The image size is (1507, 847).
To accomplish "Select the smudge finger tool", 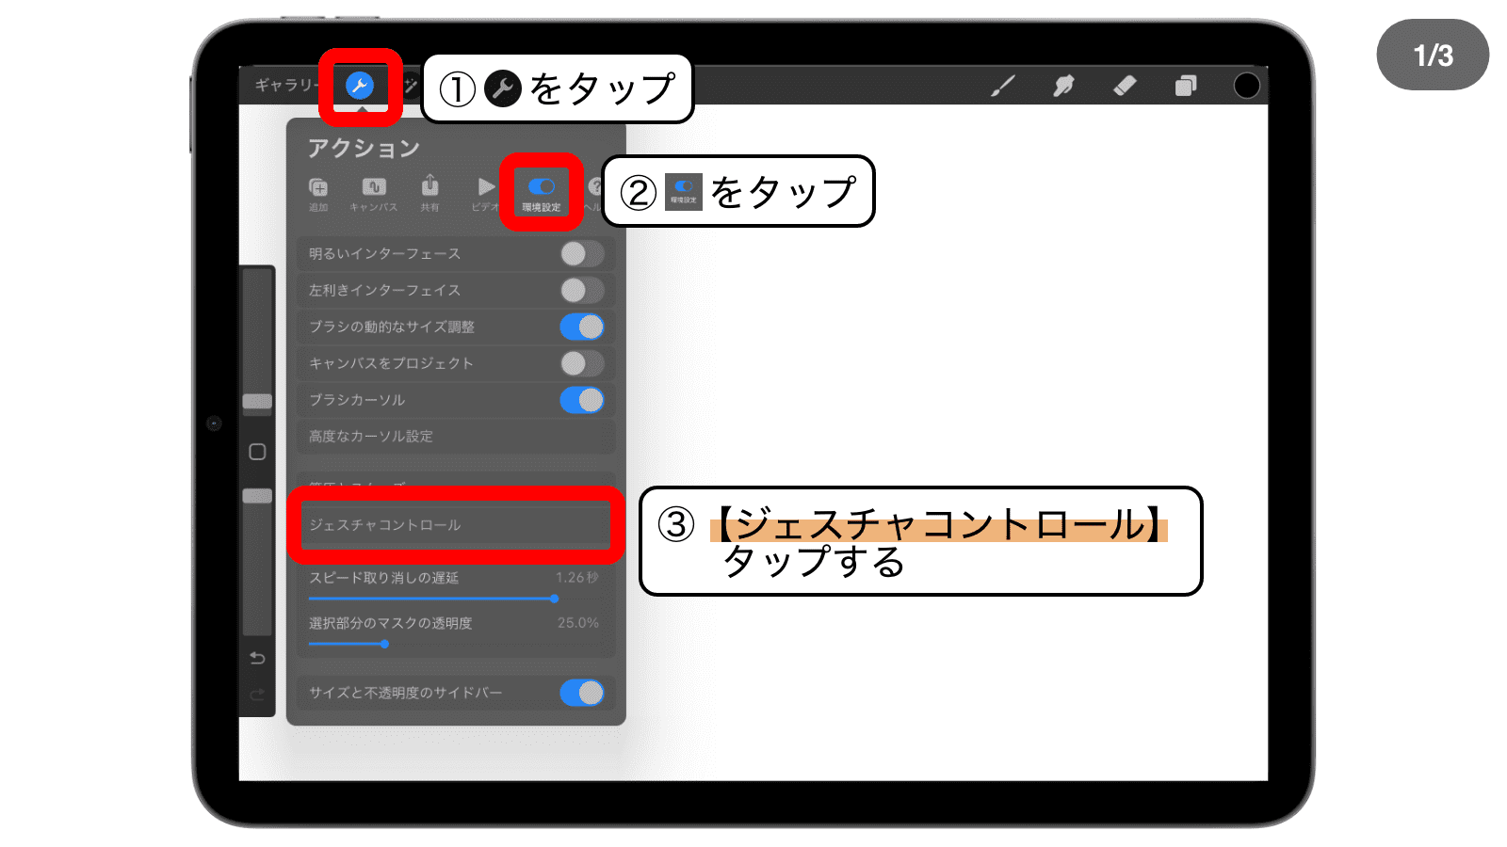I will (1063, 86).
